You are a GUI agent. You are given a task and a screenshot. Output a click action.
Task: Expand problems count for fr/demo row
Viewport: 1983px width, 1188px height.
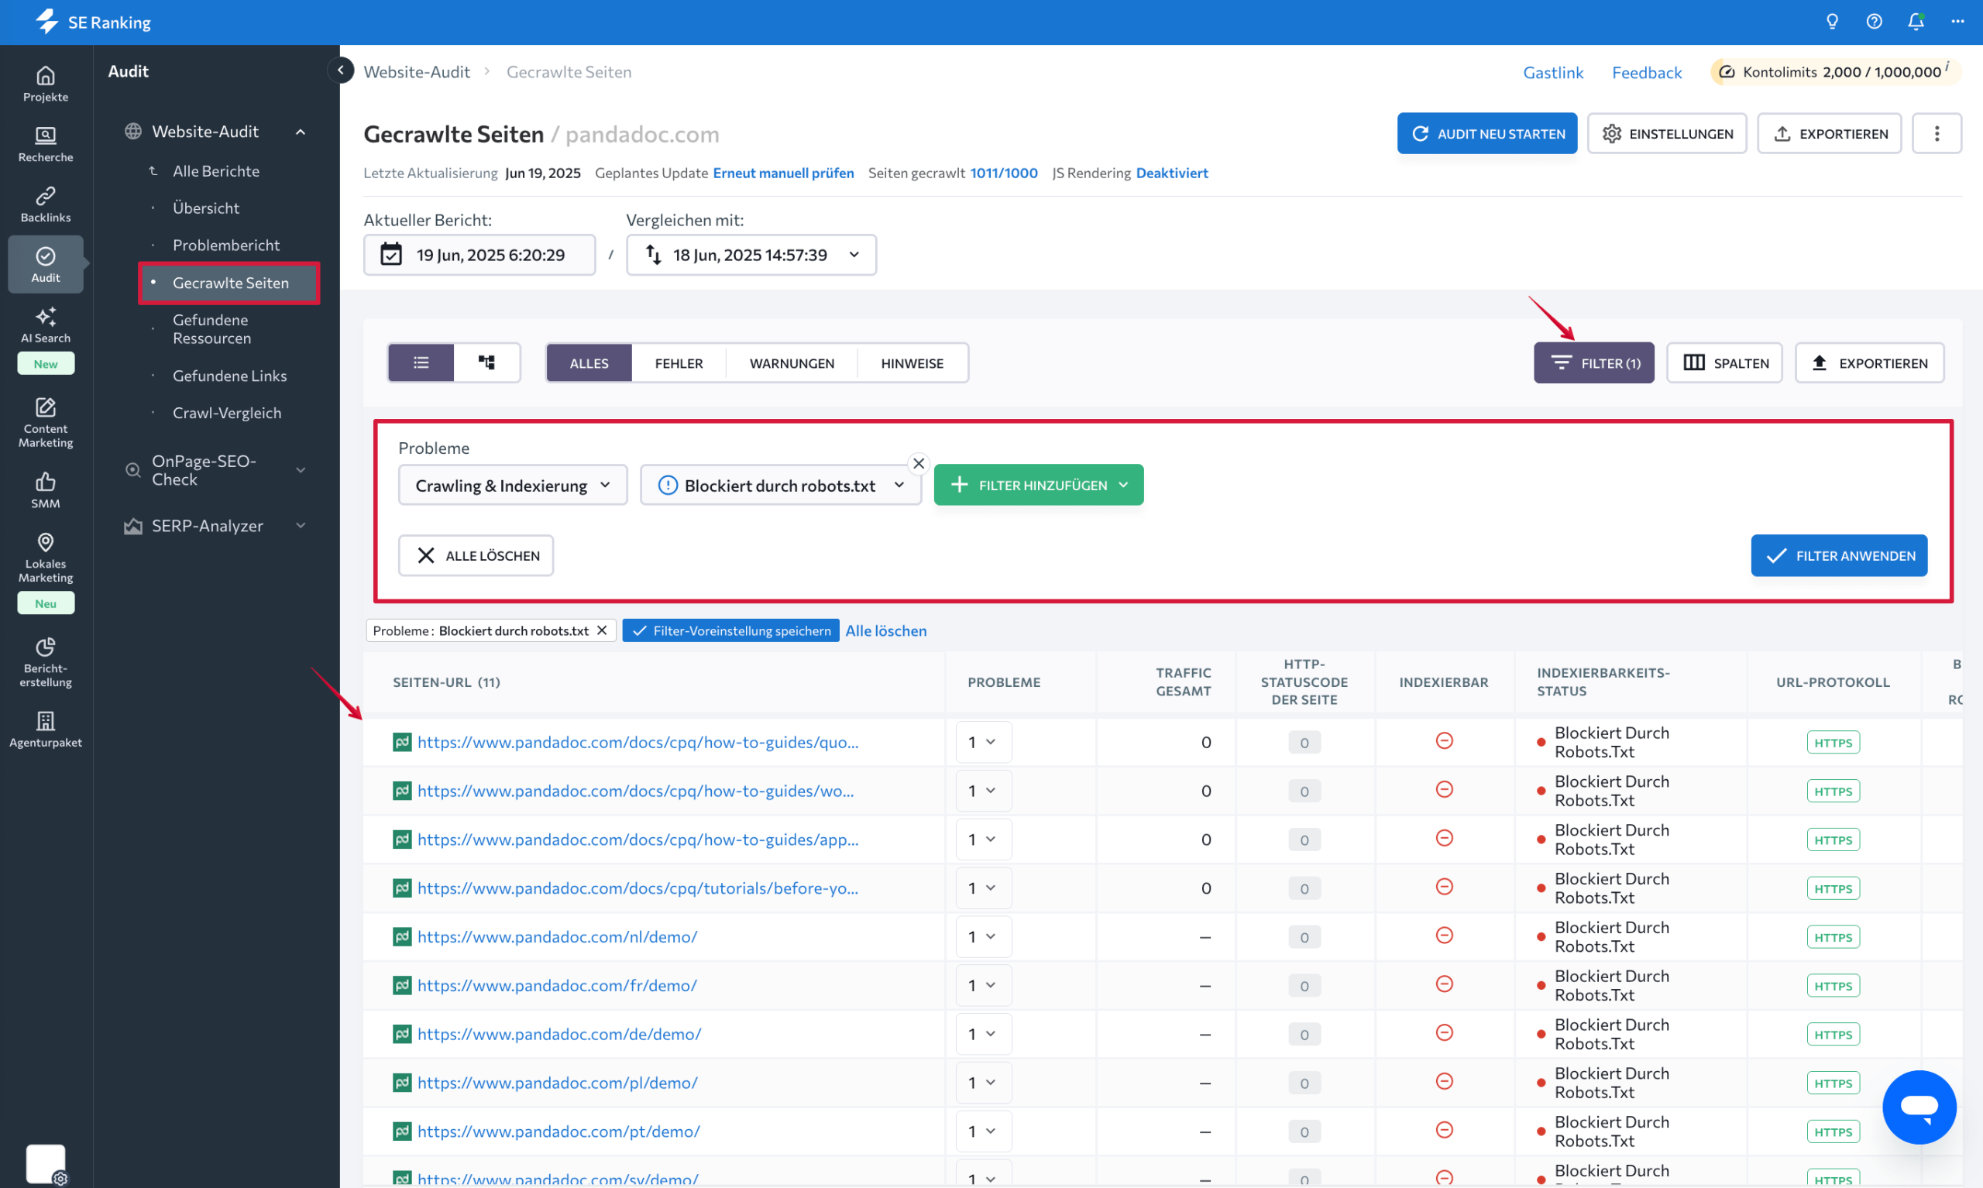click(x=983, y=985)
